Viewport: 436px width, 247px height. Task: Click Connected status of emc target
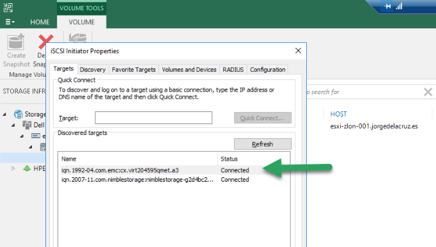point(235,170)
